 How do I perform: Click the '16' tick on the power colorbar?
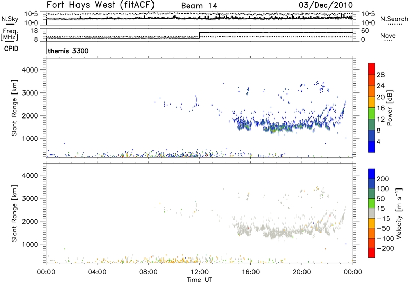[380, 108]
